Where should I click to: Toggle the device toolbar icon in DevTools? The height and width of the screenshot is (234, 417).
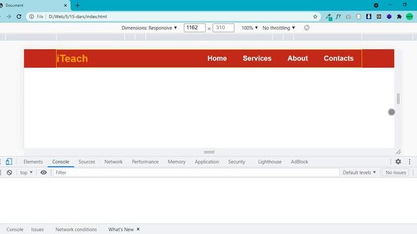pyautogui.click(x=9, y=162)
